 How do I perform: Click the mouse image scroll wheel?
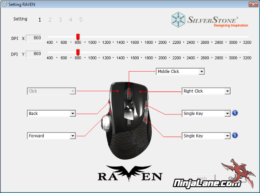click(129, 94)
